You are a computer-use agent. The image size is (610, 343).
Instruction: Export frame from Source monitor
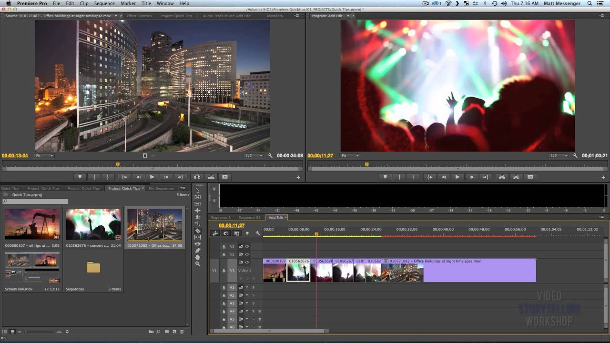coord(225,177)
